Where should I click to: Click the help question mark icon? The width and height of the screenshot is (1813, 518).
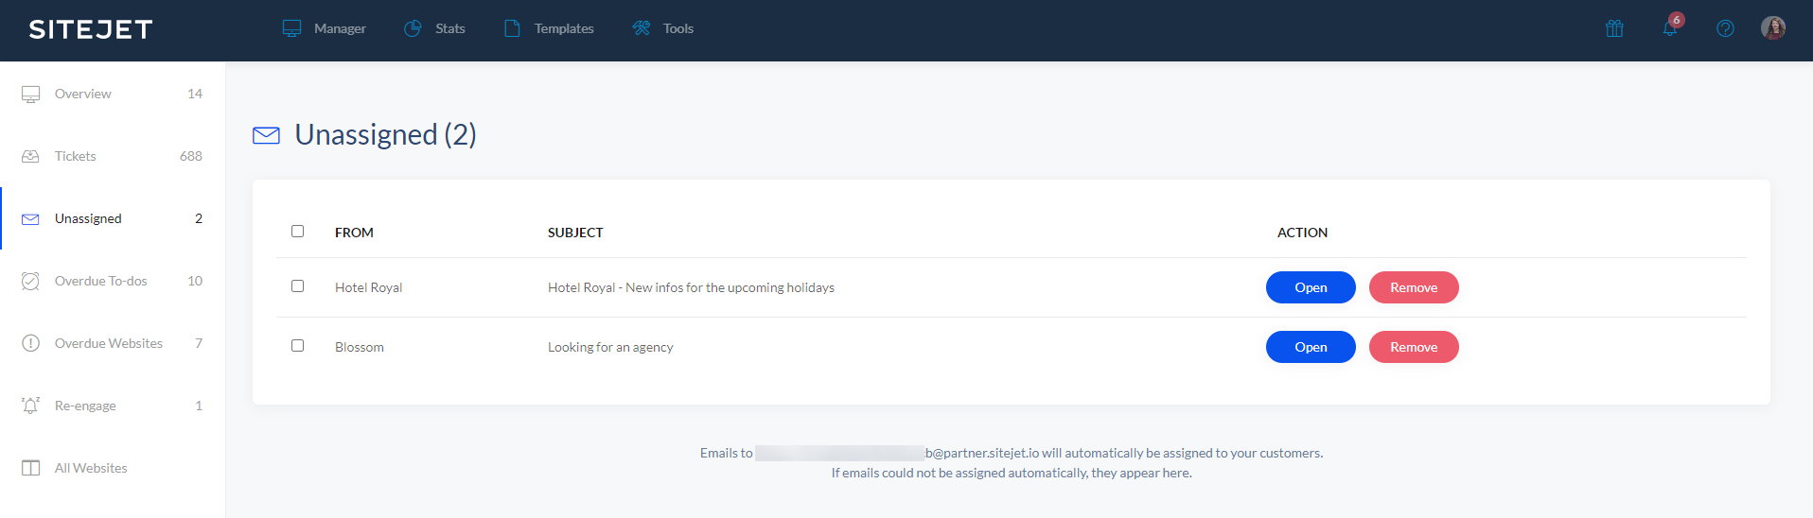[x=1725, y=28]
